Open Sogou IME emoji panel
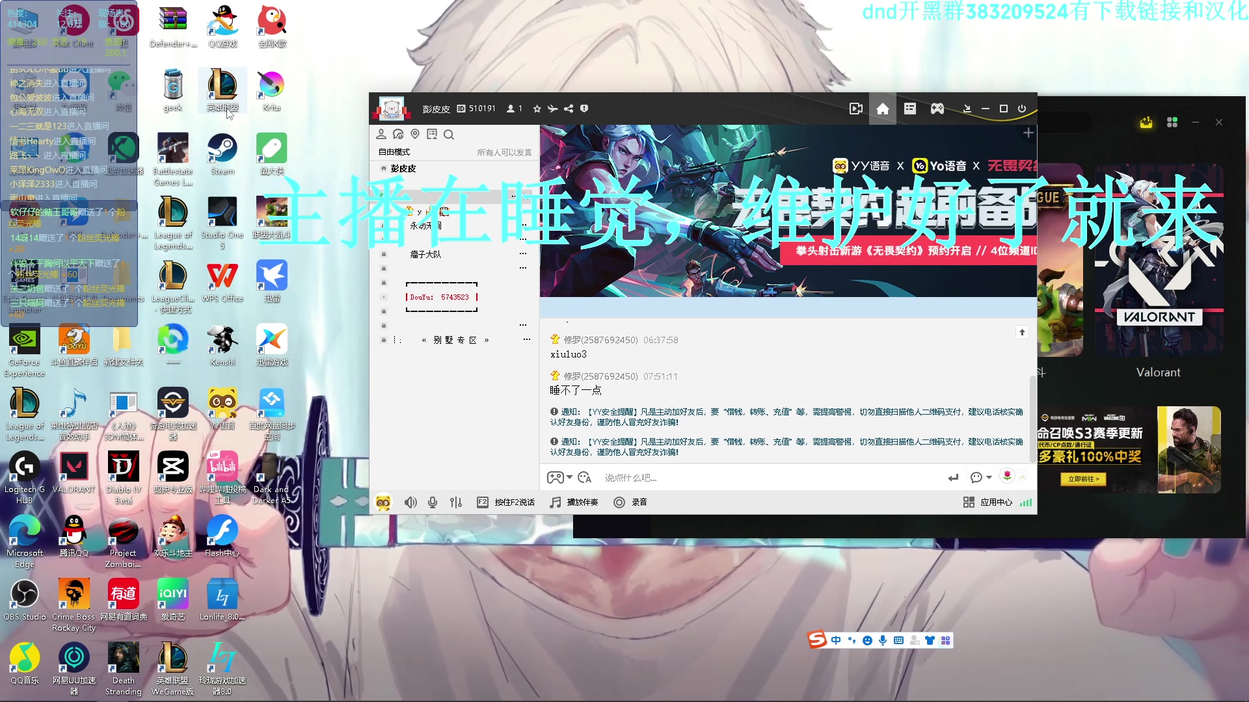The image size is (1249, 702). 867,640
